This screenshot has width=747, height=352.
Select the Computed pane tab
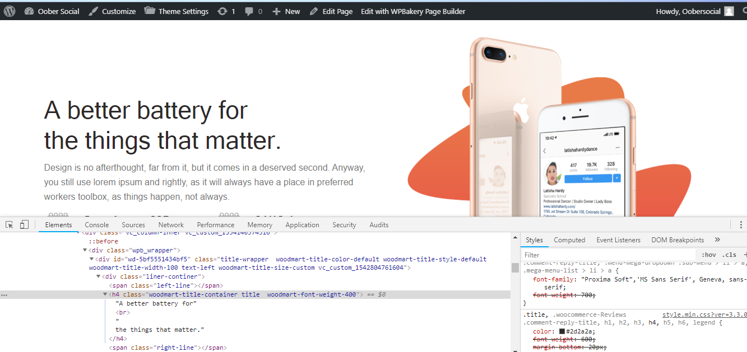coord(569,240)
